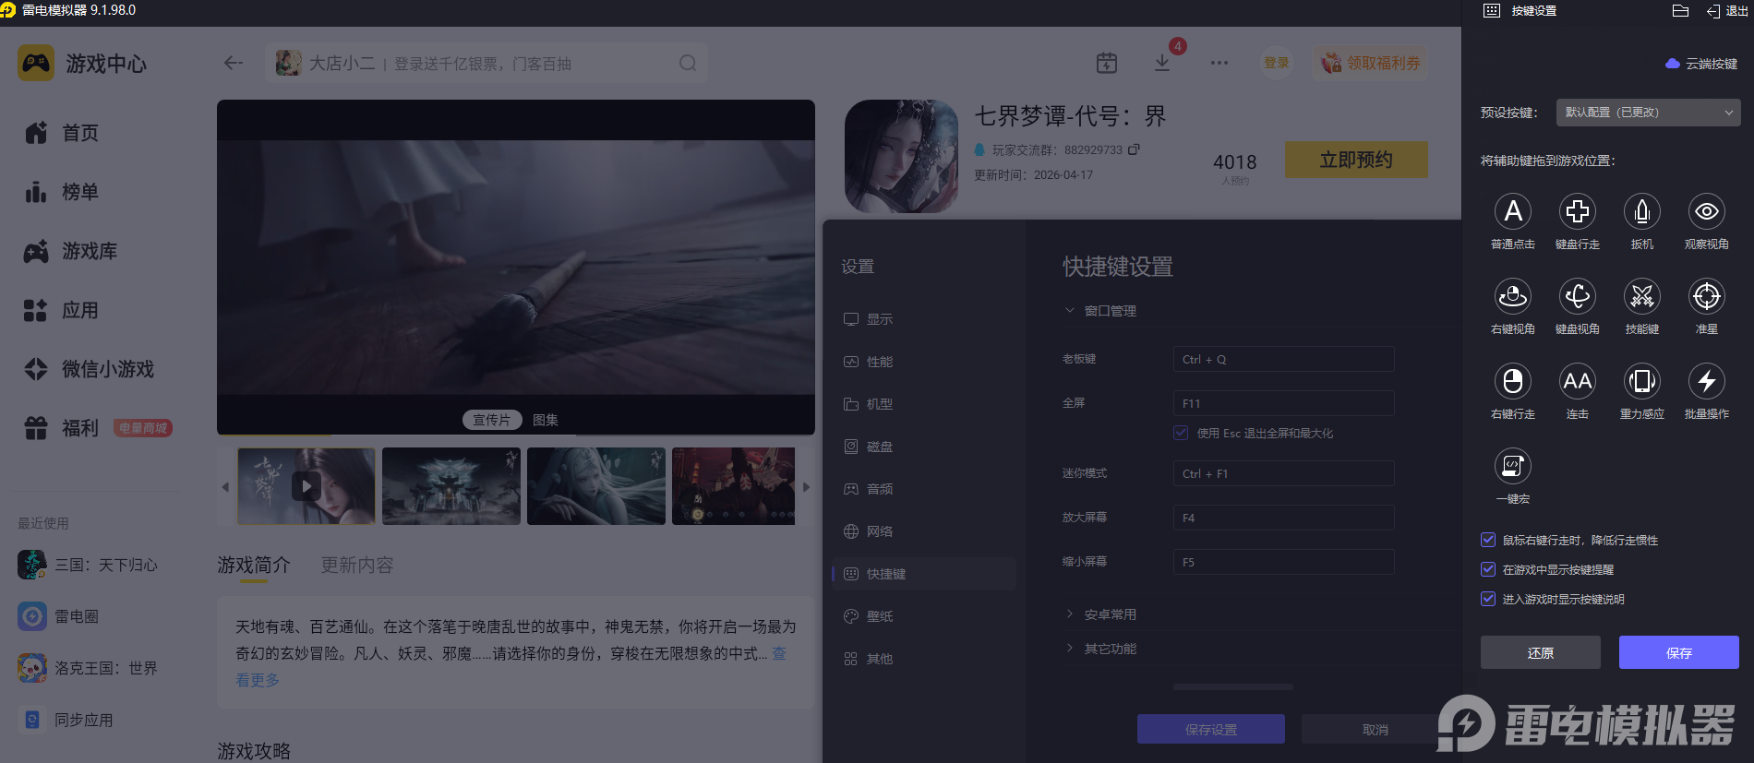Open the three-dots more menu

coord(1219,63)
